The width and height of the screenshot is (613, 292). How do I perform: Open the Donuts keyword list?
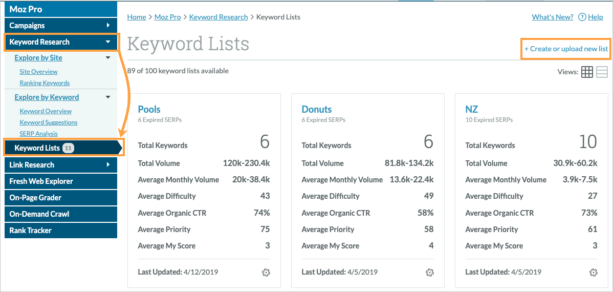pos(316,109)
